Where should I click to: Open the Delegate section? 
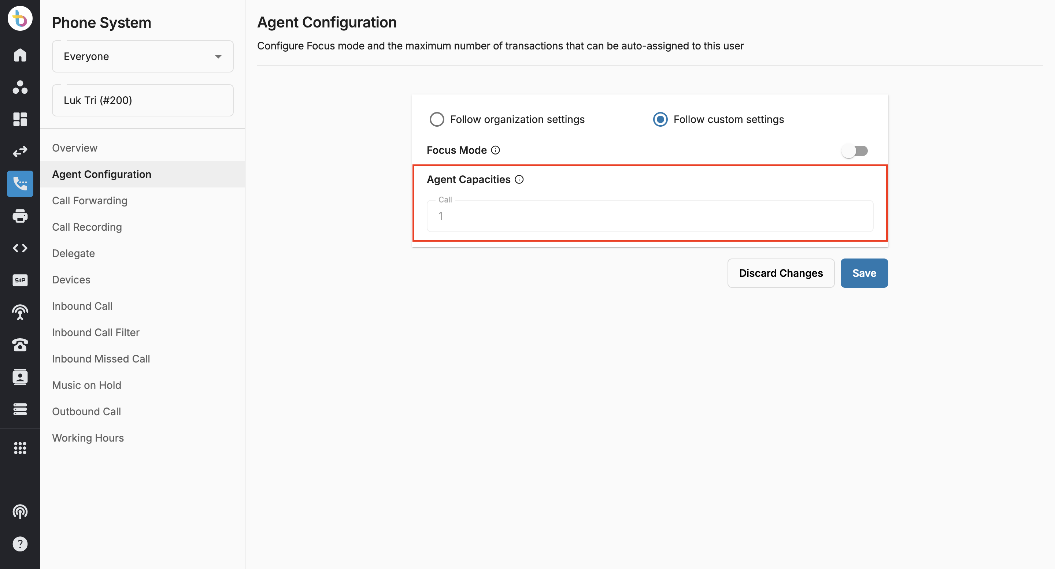[142, 253]
